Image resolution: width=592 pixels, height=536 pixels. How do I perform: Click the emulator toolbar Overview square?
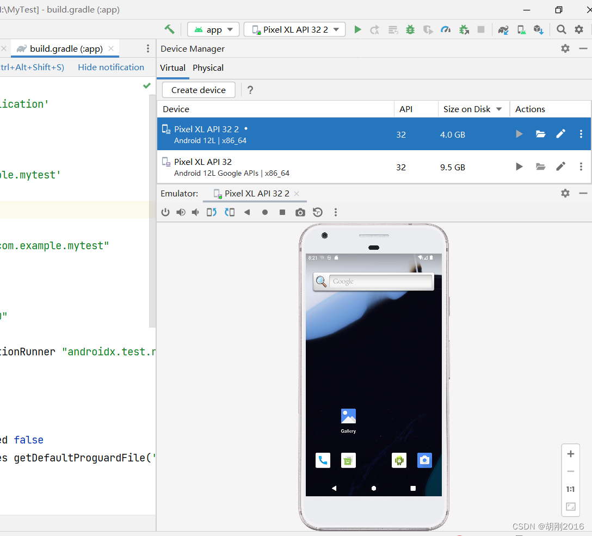(x=282, y=212)
